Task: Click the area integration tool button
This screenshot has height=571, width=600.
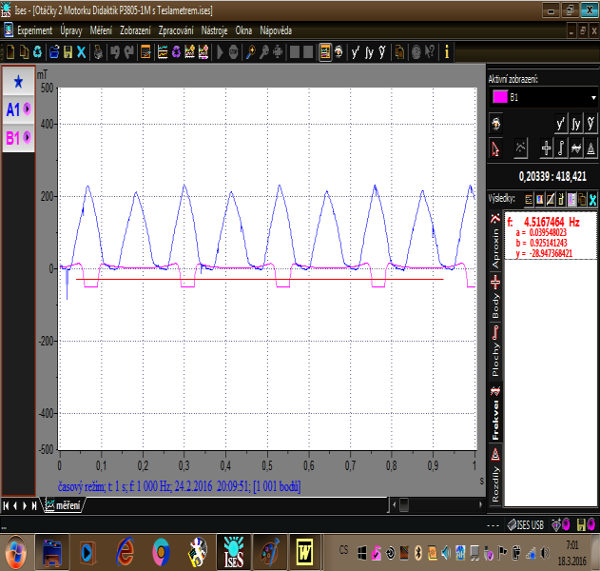Action: (x=561, y=148)
